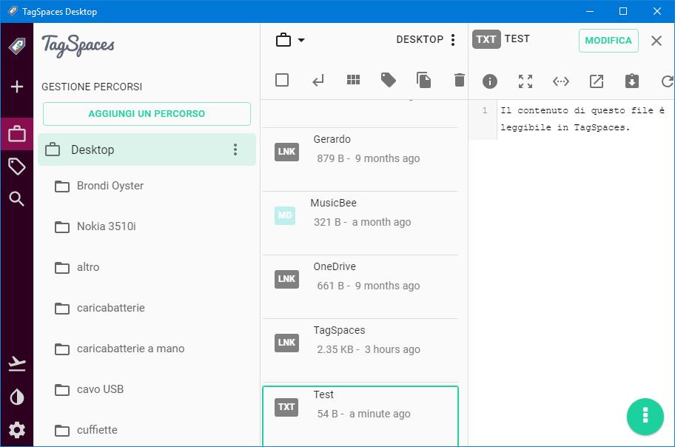The height and width of the screenshot is (447, 675).
Task: Click the DESKTOP title label
Action: click(x=420, y=40)
